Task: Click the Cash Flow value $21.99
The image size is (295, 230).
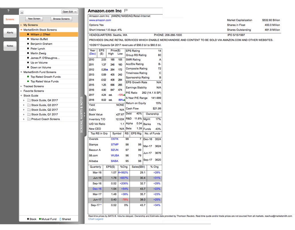Action: click(x=157, y=108)
